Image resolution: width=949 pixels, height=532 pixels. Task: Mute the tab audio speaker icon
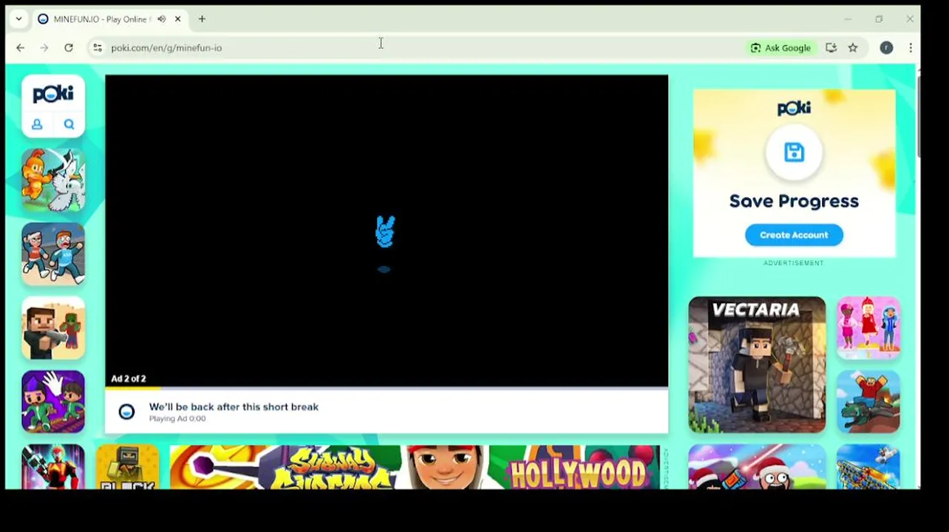(161, 19)
